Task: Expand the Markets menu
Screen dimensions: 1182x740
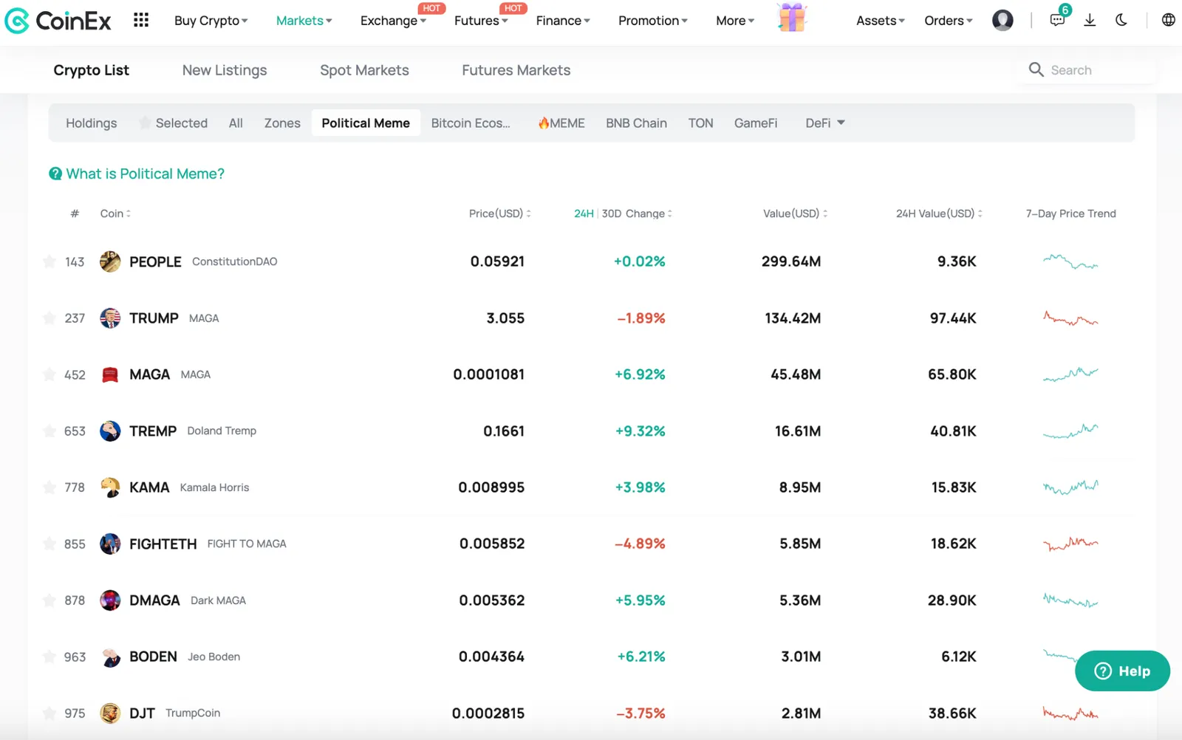Action: point(304,21)
